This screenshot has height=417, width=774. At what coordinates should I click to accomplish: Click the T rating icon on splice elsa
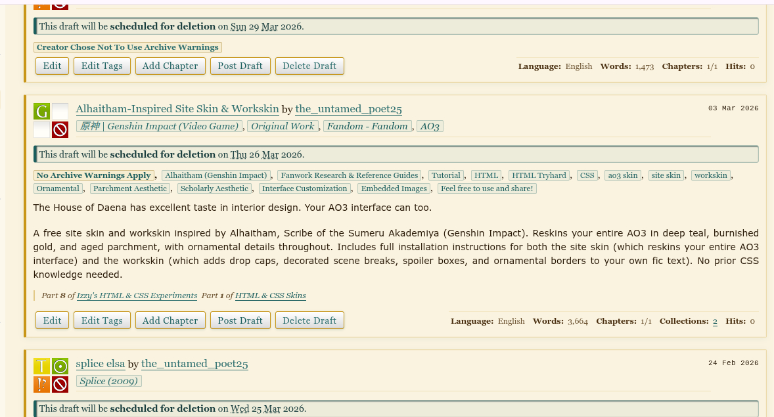[41, 366]
